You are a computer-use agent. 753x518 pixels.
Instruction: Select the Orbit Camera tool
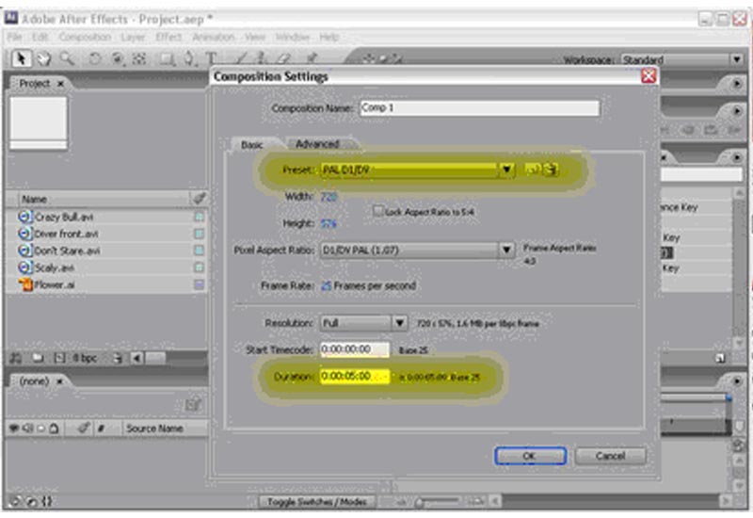tap(117, 59)
